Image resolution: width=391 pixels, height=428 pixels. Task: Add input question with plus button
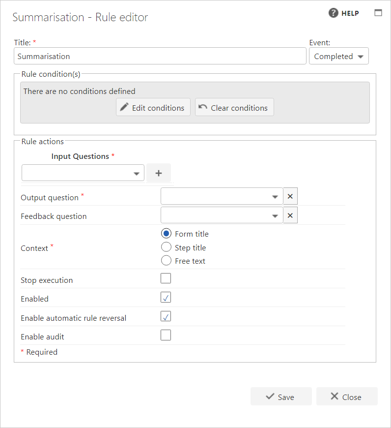[x=159, y=173]
